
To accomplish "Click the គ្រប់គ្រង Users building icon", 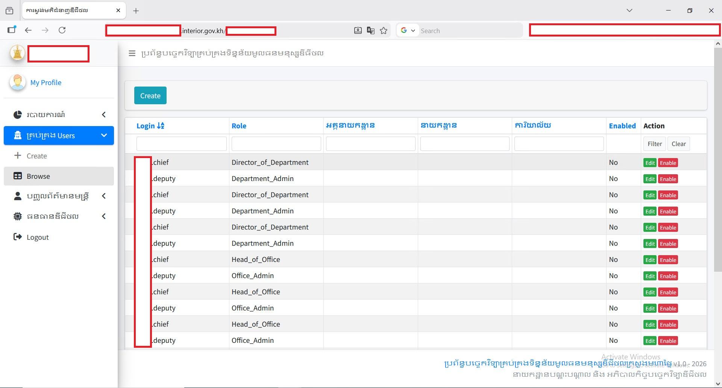I will pyautogui.click(x=17, y=135).
